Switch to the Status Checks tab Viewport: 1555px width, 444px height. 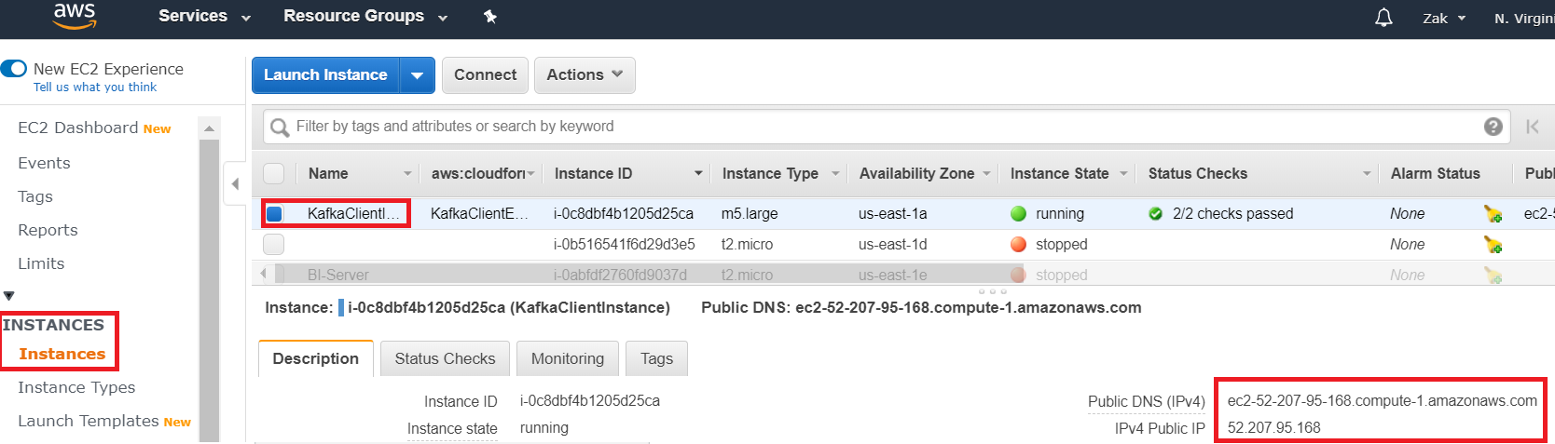(445, 358)
